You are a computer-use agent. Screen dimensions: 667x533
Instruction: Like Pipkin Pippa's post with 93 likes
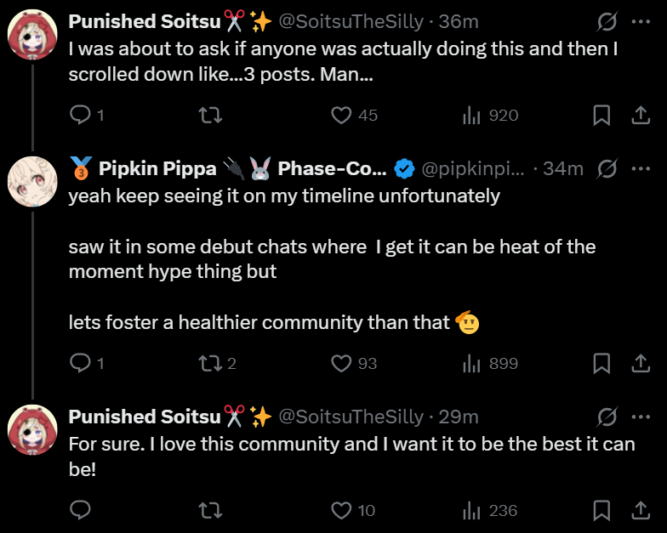tap(341, 364)
